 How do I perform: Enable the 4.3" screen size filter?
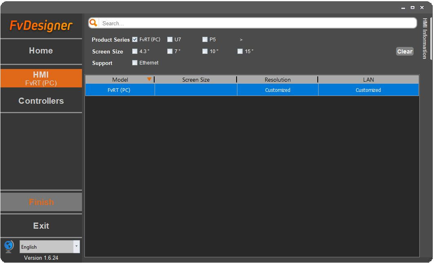[x=135, y=51]
